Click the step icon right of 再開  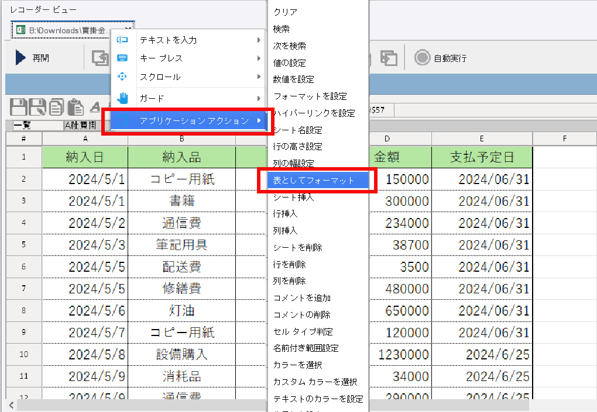click(x=100, y=58)
